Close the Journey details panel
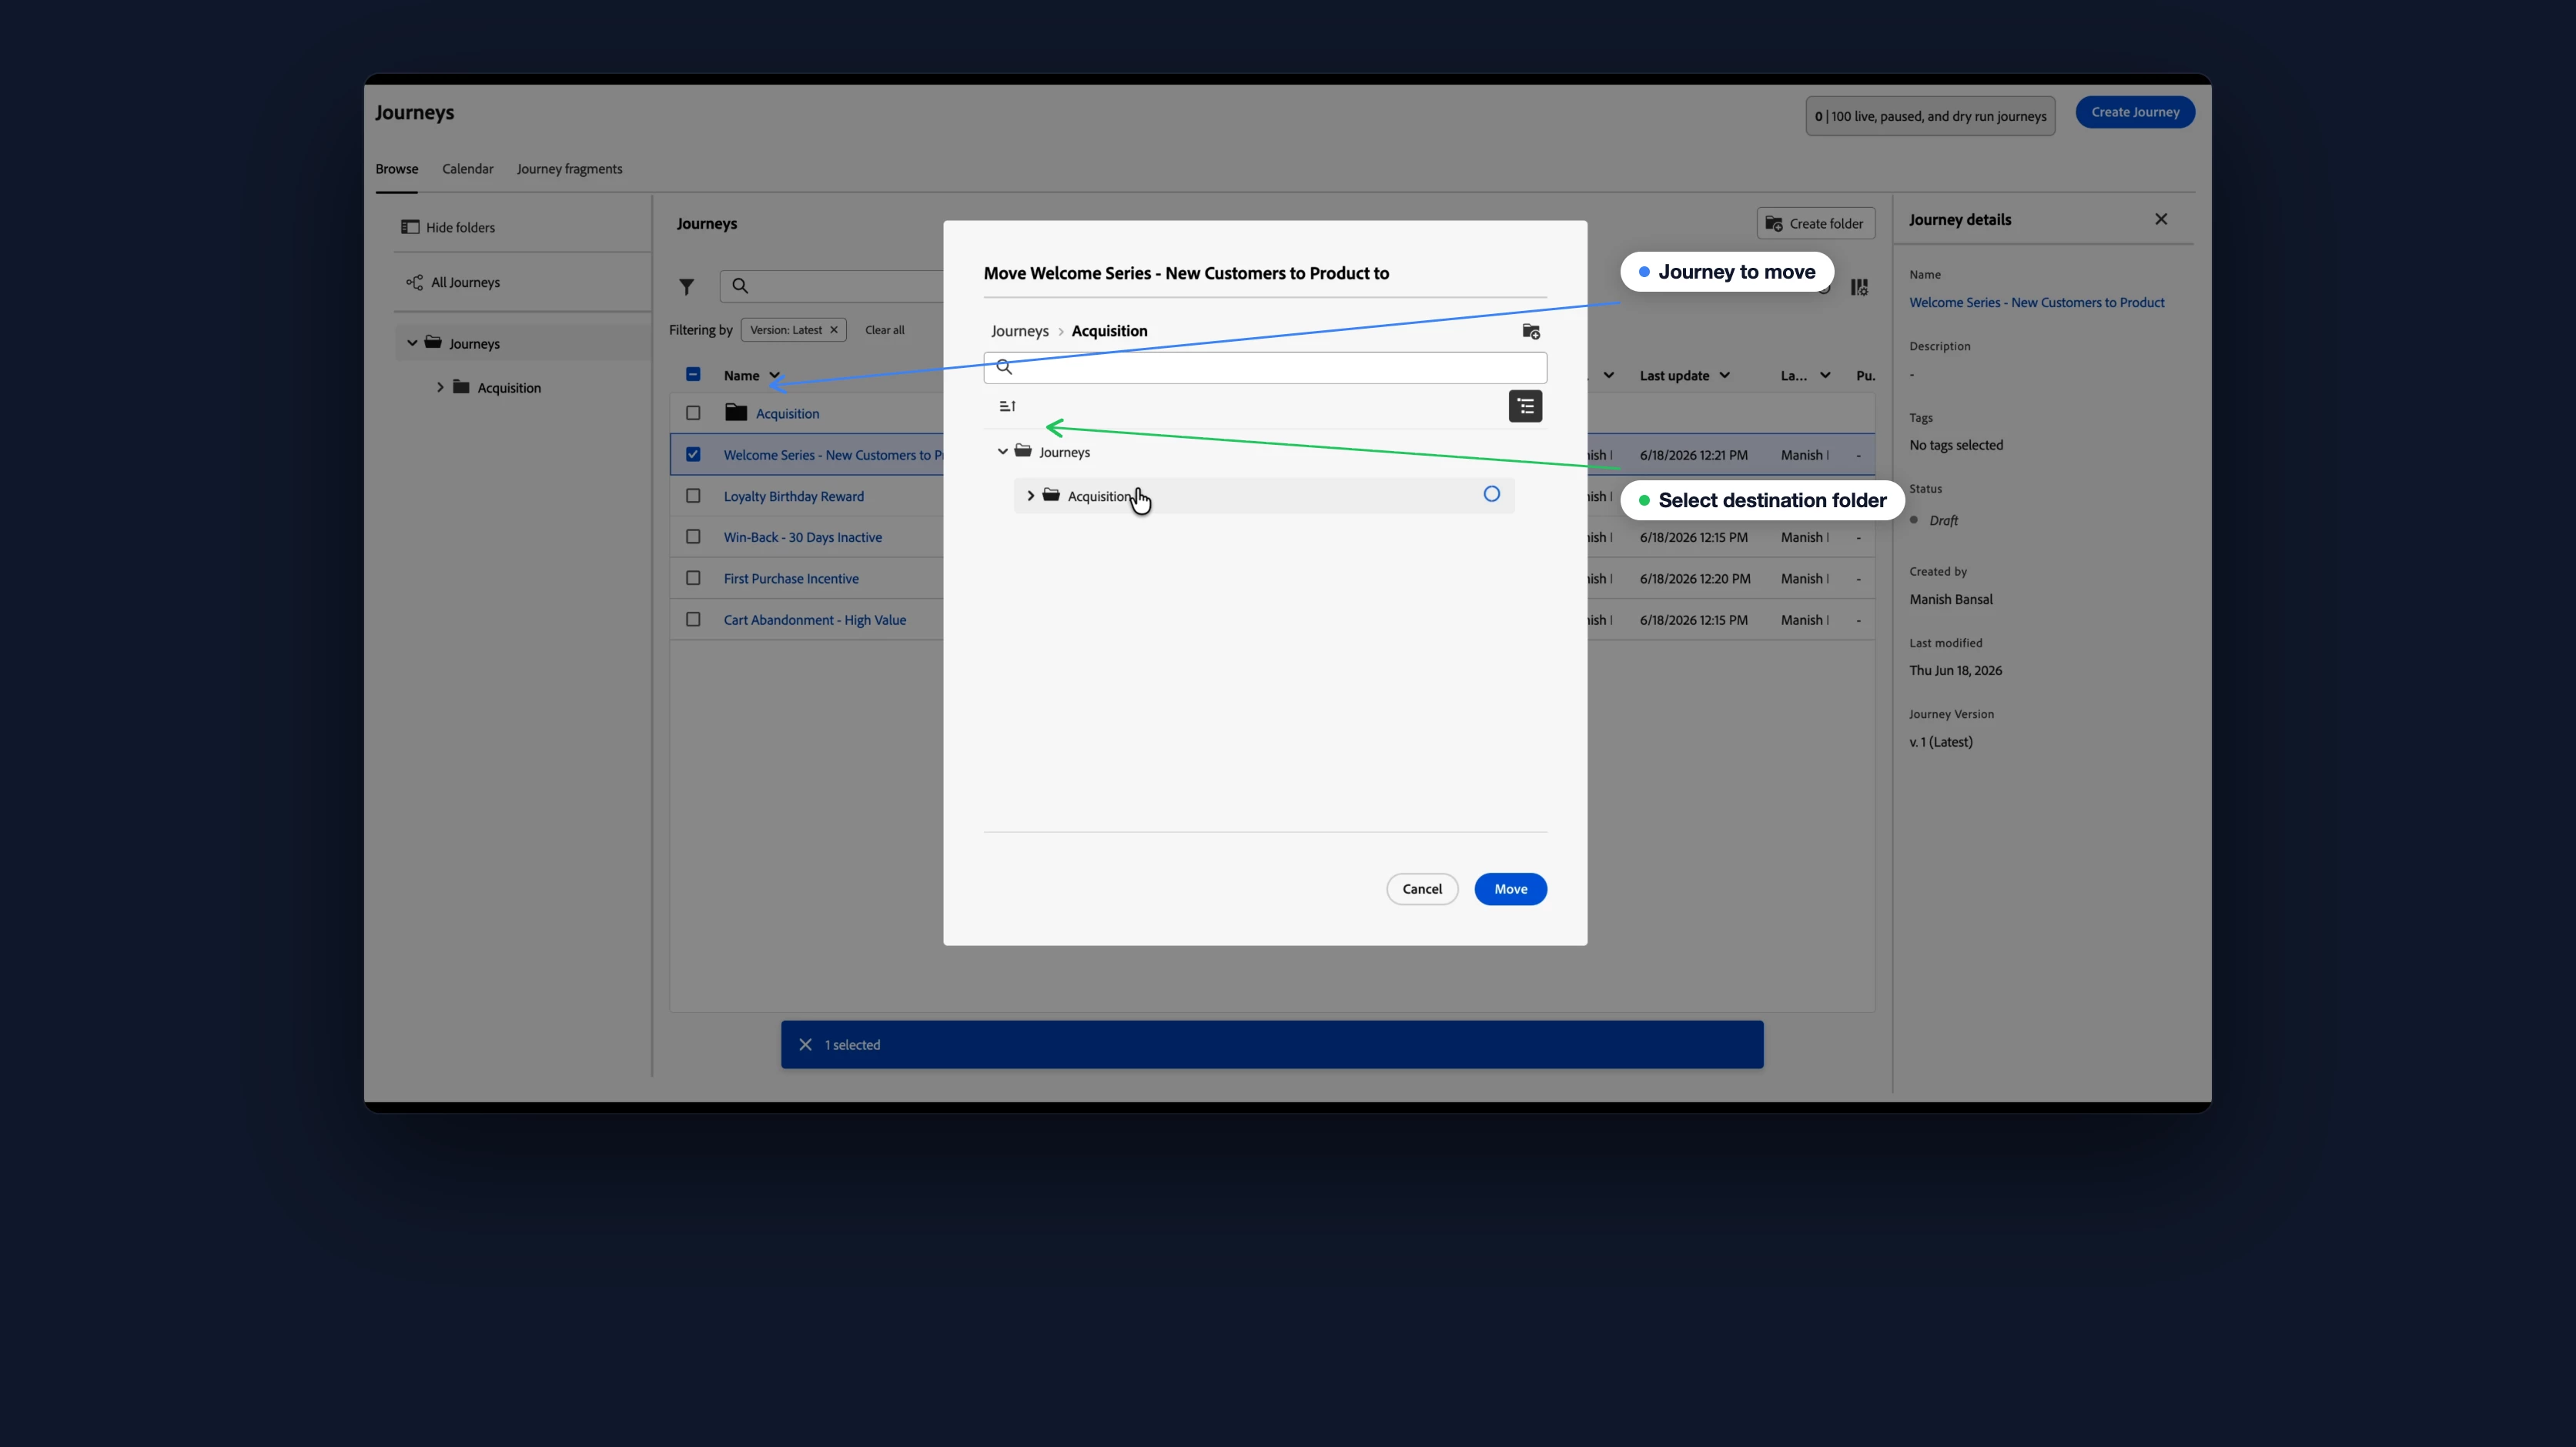Screen dimensions: 2576x1447 click(2161, 219)
